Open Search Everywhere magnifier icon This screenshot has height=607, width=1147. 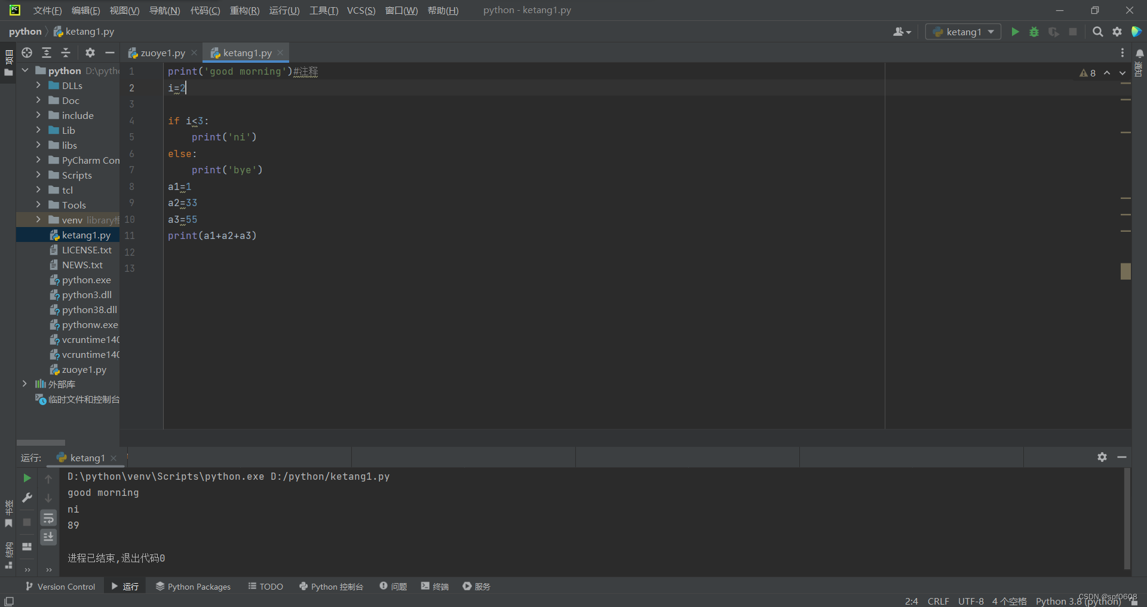(1097, 32)
